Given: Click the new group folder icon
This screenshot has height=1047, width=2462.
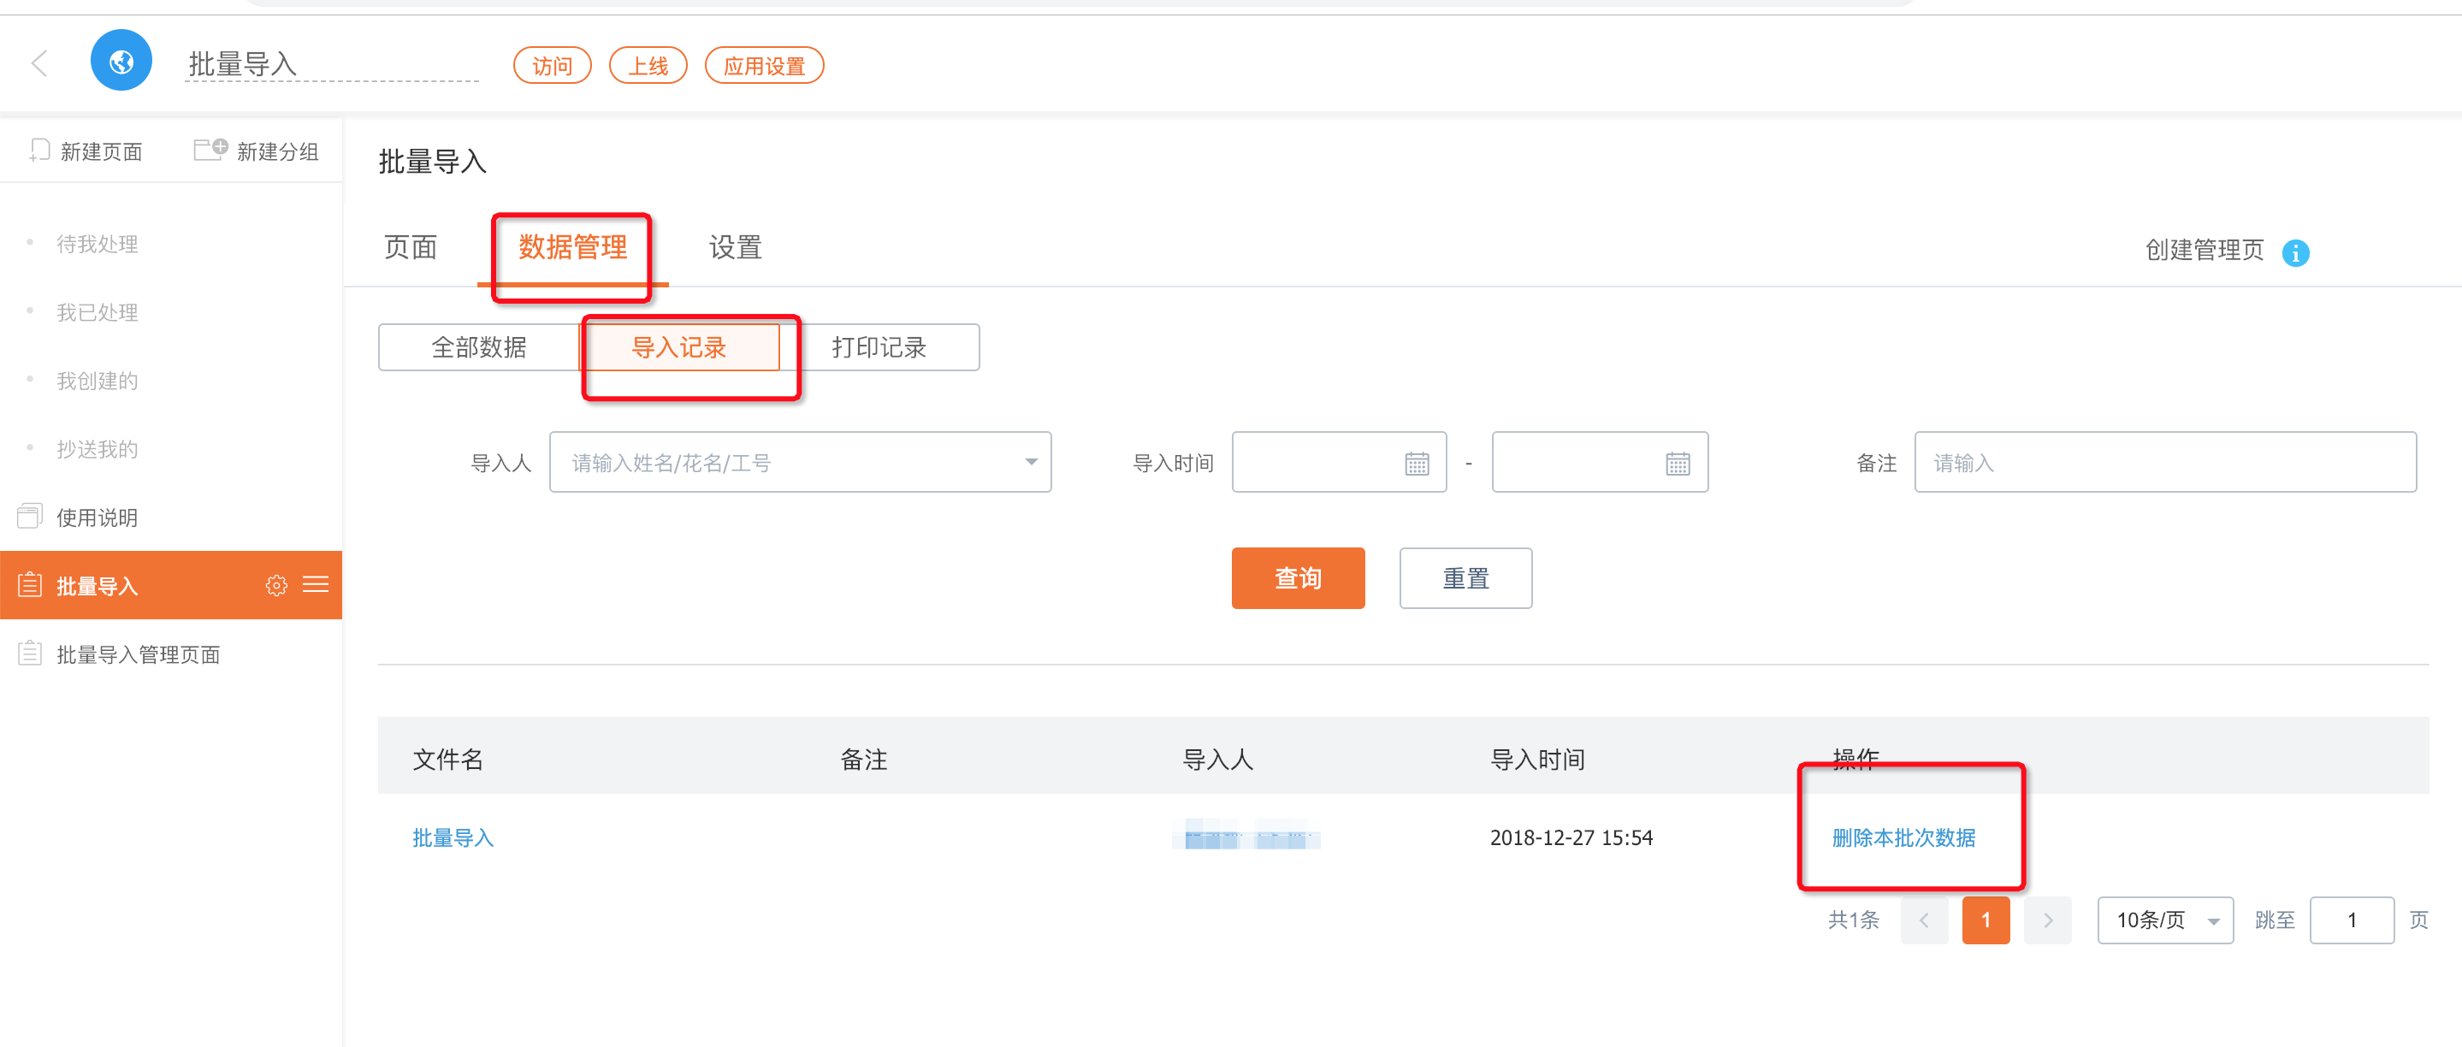Looking at the screenshot, I should point(210,149).
